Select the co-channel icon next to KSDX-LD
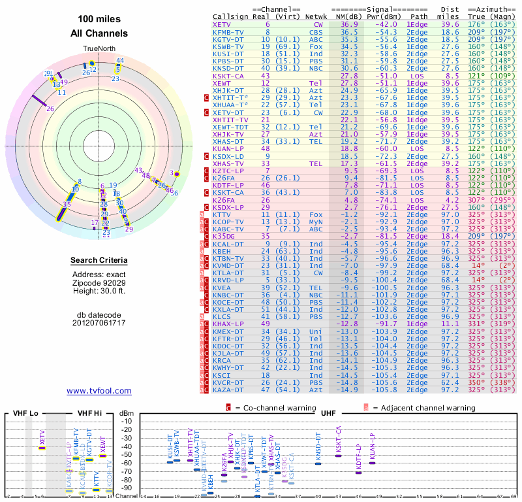 pyautogui.click(x=206, y=156)
